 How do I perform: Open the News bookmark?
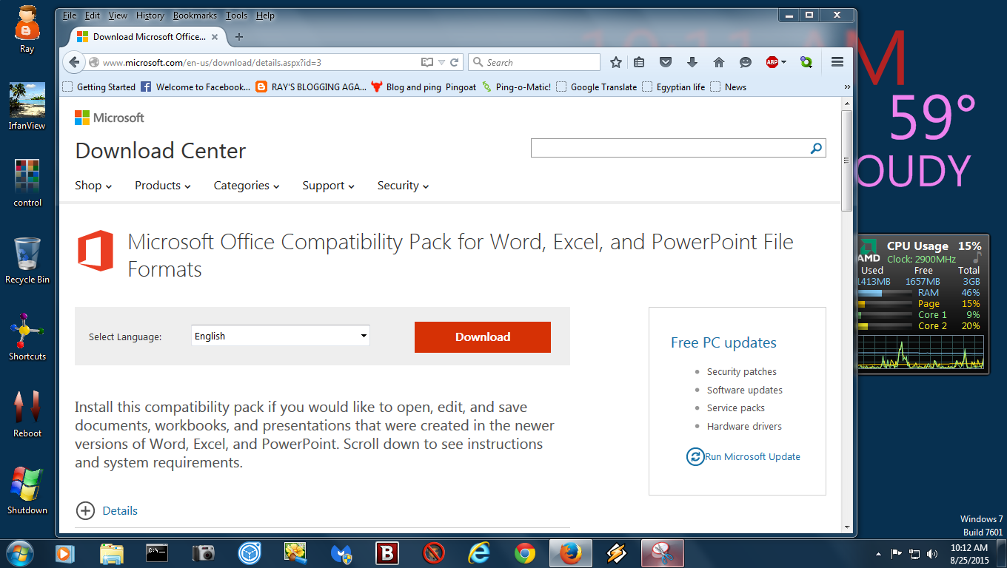[728, 87]
